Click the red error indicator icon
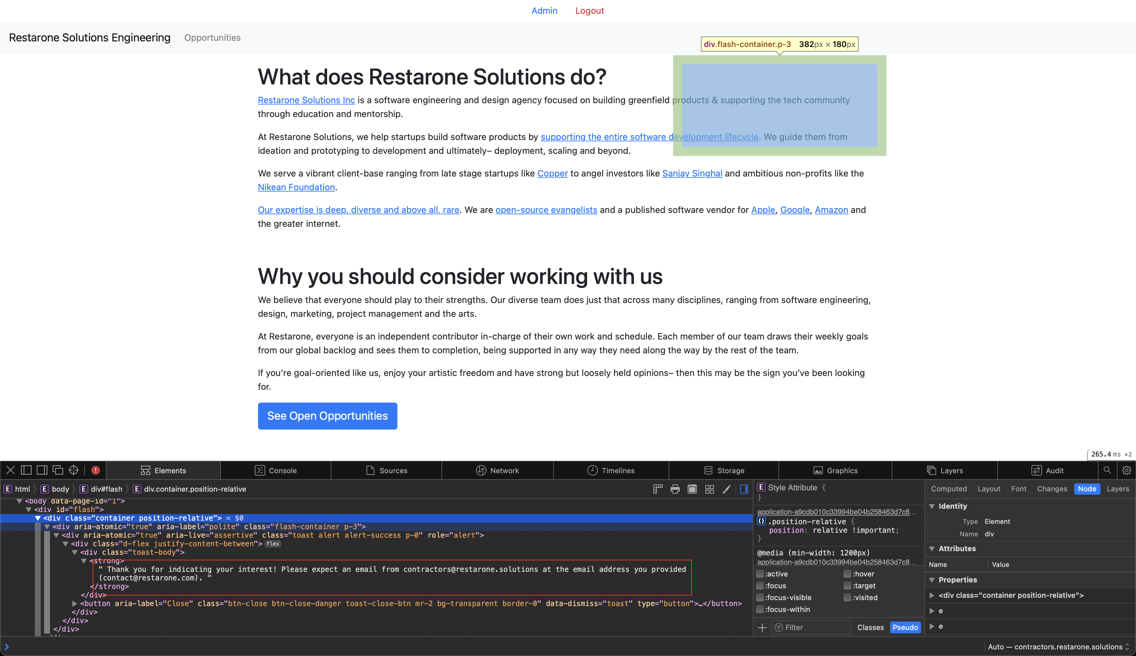The image size is (1136, 656). tap(96, 470)
